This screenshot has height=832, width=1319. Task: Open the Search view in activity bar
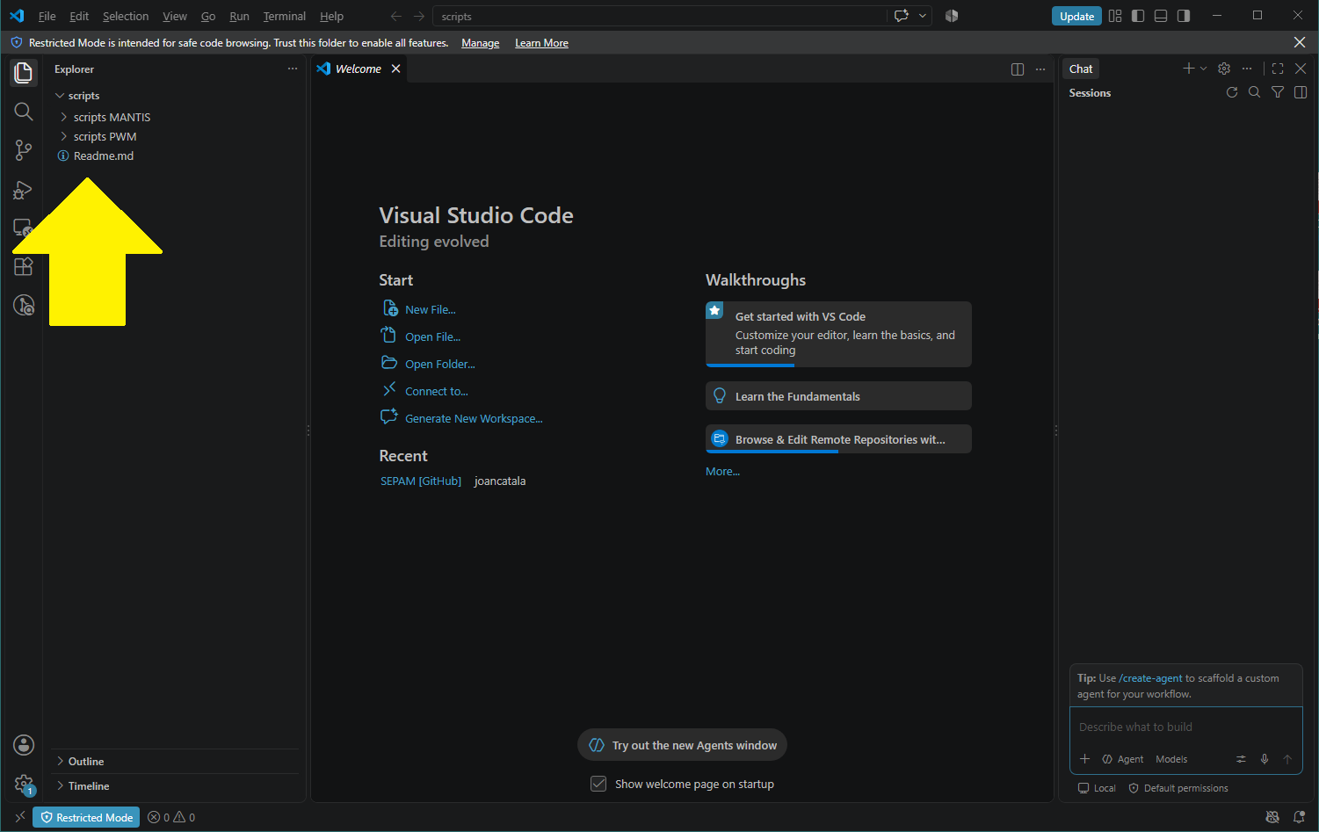point(24,112)
